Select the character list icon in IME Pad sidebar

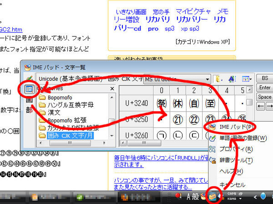tap(29, 89)
